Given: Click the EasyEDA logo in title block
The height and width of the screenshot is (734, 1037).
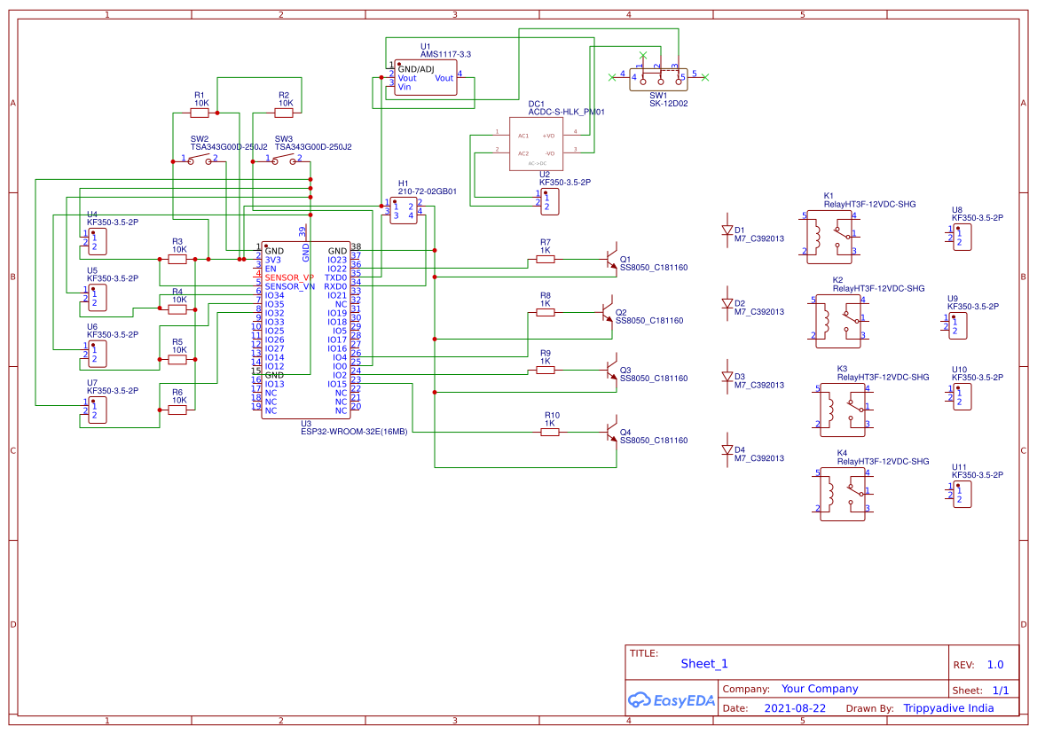Looking at the screenshot, I should [672, 700].
